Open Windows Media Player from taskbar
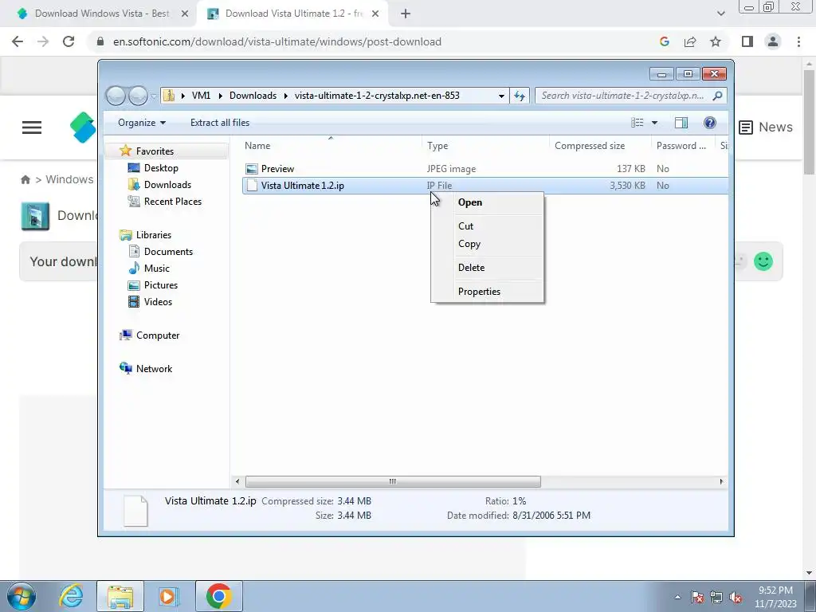This screenshot has width=816, height=612. [x=169, y=596]
